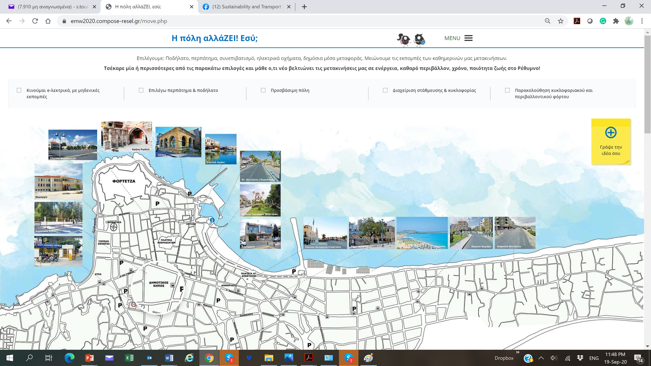Switch to Sustainability and Transport Facebook tab
This screenshot has height=366, width=651.
247,7
